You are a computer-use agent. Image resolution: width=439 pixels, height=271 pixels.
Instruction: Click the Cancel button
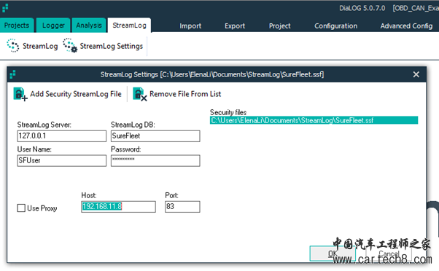pyautogui.click(x=389, y=254)
